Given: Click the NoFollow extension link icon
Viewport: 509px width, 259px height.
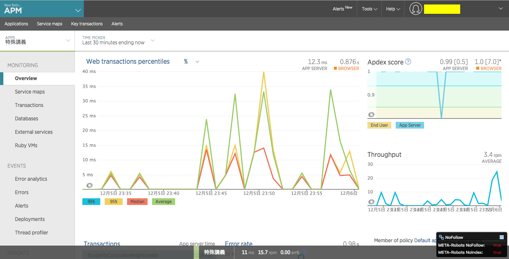Looking at the screenshot, I should [441, 237].
